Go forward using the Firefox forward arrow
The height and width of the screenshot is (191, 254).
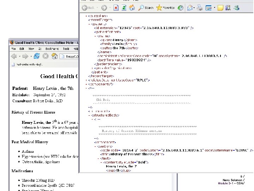25,56
